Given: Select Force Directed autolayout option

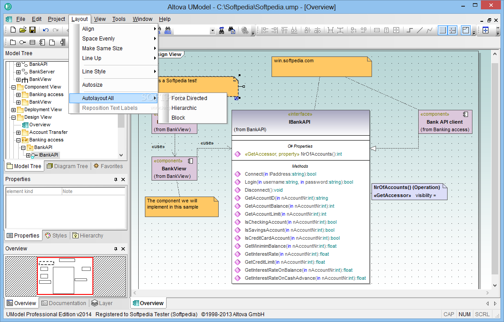Looking at the screenshot, I should [193, 98].
